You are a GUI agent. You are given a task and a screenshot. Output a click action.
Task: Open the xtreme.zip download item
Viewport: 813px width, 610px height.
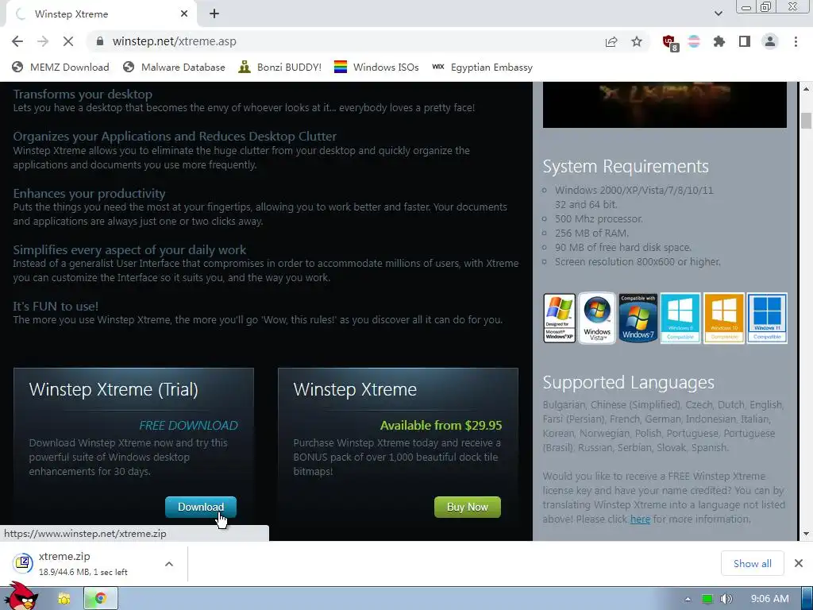click(83, 563)
